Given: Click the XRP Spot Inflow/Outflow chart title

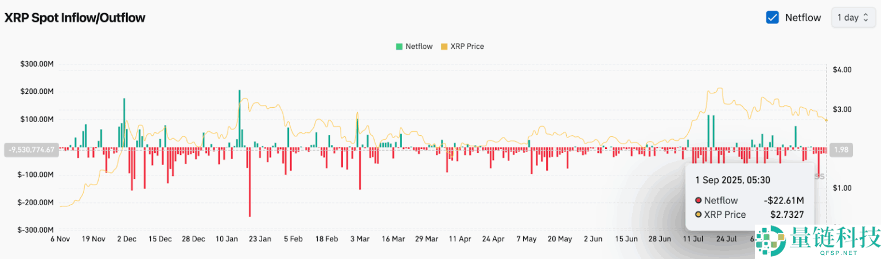Looking at the screenshot, I should pyautogui.click(x=75, y=18).
